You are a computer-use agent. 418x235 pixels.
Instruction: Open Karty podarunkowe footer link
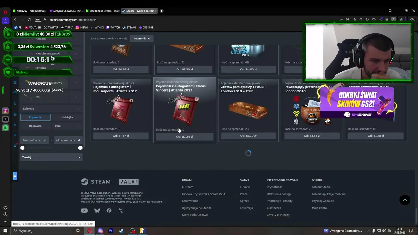pyautogui.click(x=195, y=215)
